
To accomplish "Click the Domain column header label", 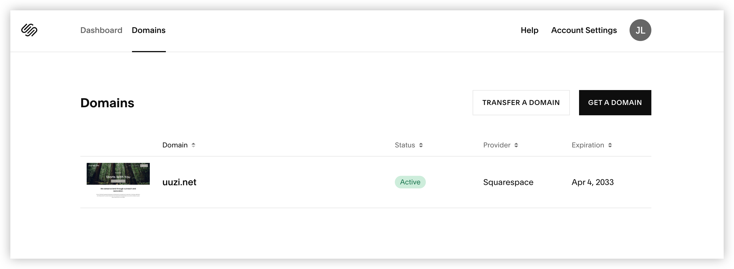I will [x=175, y=145].
